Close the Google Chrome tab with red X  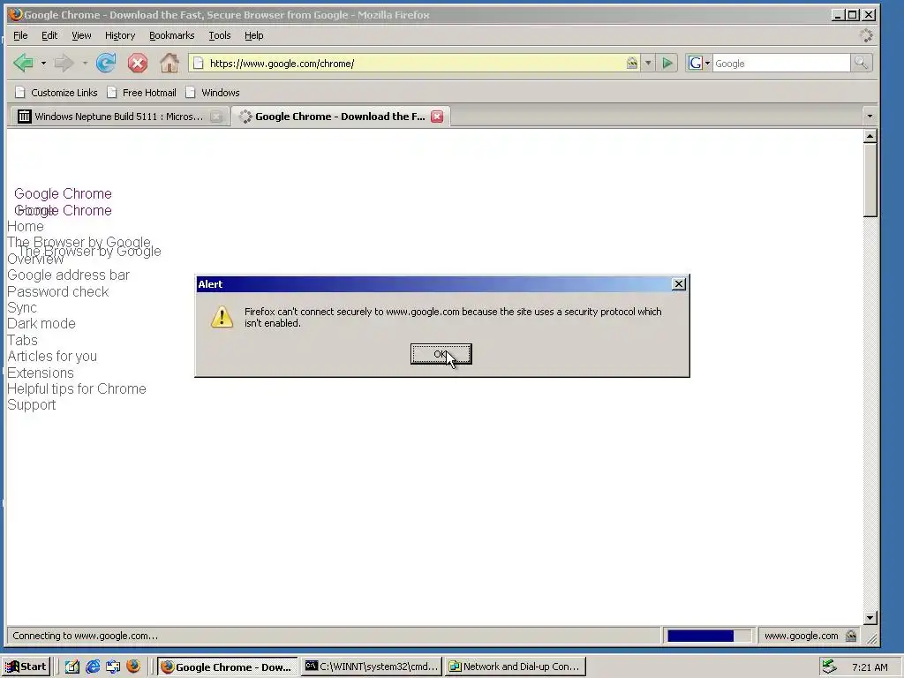coord(438,117)
